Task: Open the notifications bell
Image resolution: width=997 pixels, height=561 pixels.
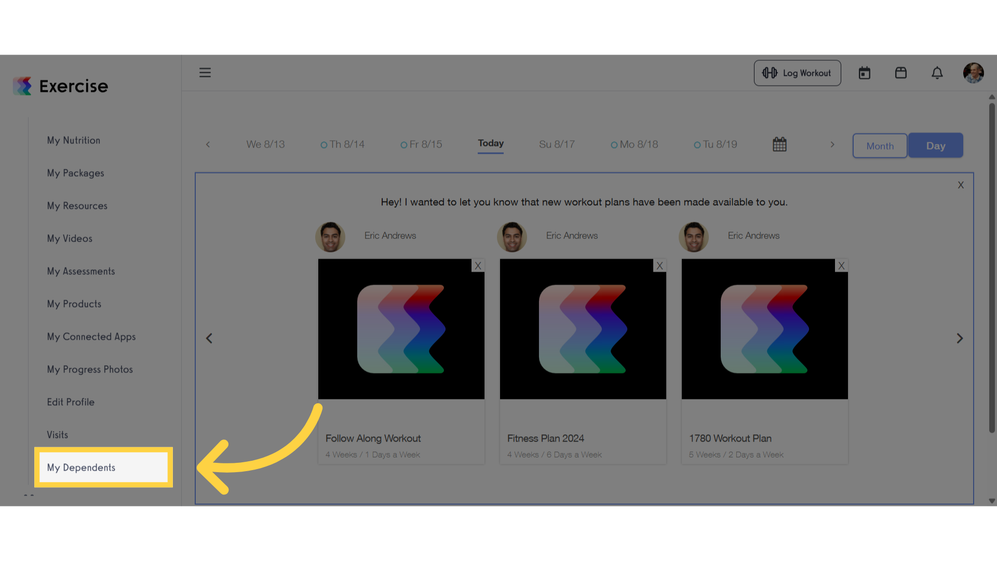Action: coord(937,73)
